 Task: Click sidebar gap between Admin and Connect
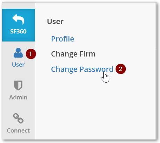click(18, 106)
